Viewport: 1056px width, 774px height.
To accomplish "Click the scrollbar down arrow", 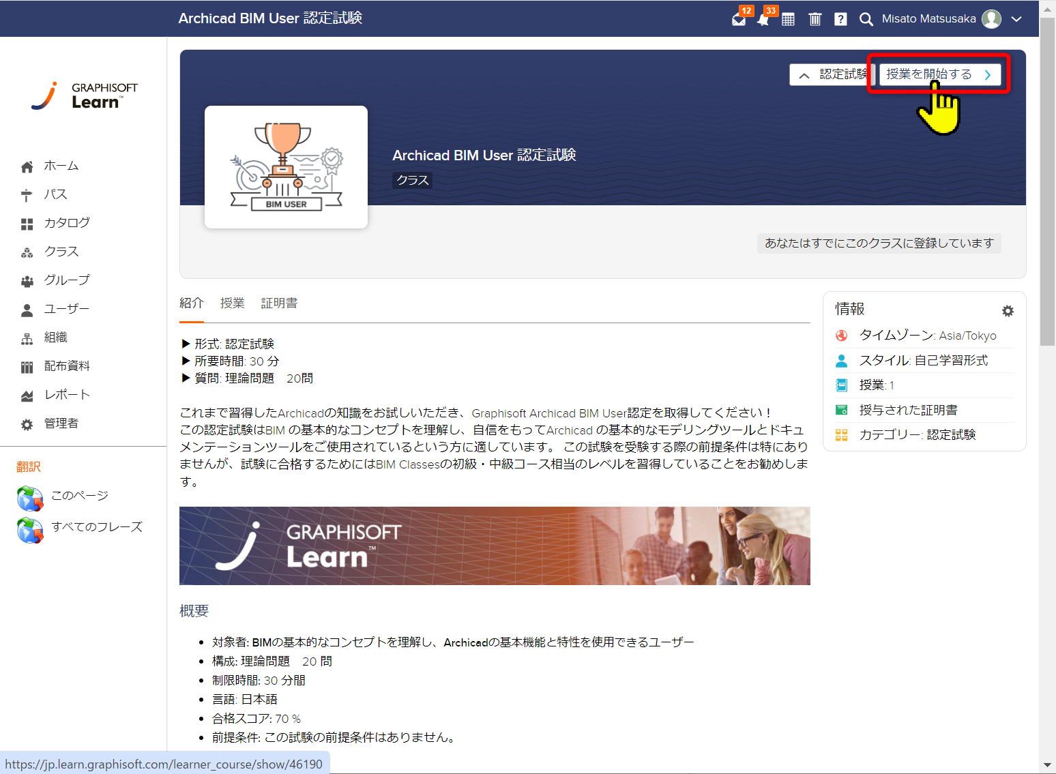I will 1047,766.
